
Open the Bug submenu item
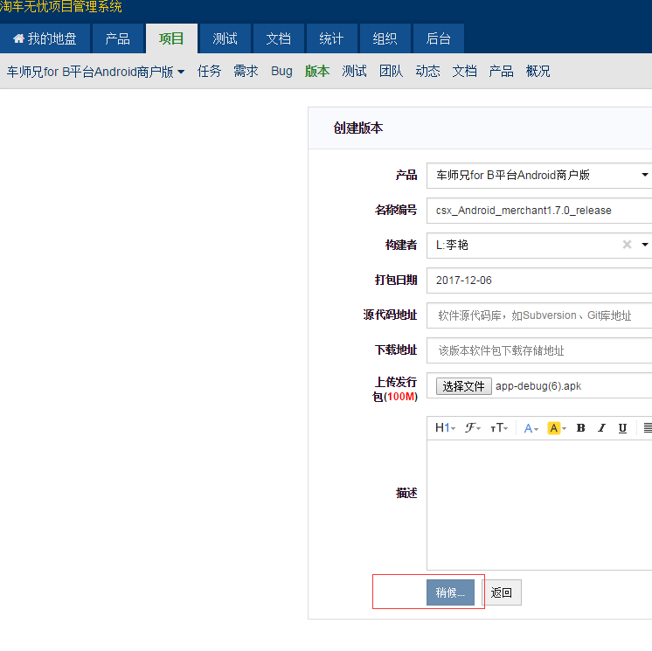(x=281, y=71)
